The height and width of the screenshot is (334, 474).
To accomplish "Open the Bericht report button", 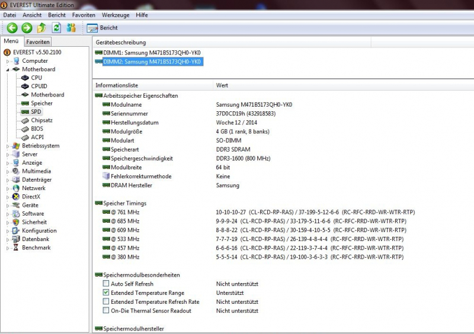I will coord(103,28).
